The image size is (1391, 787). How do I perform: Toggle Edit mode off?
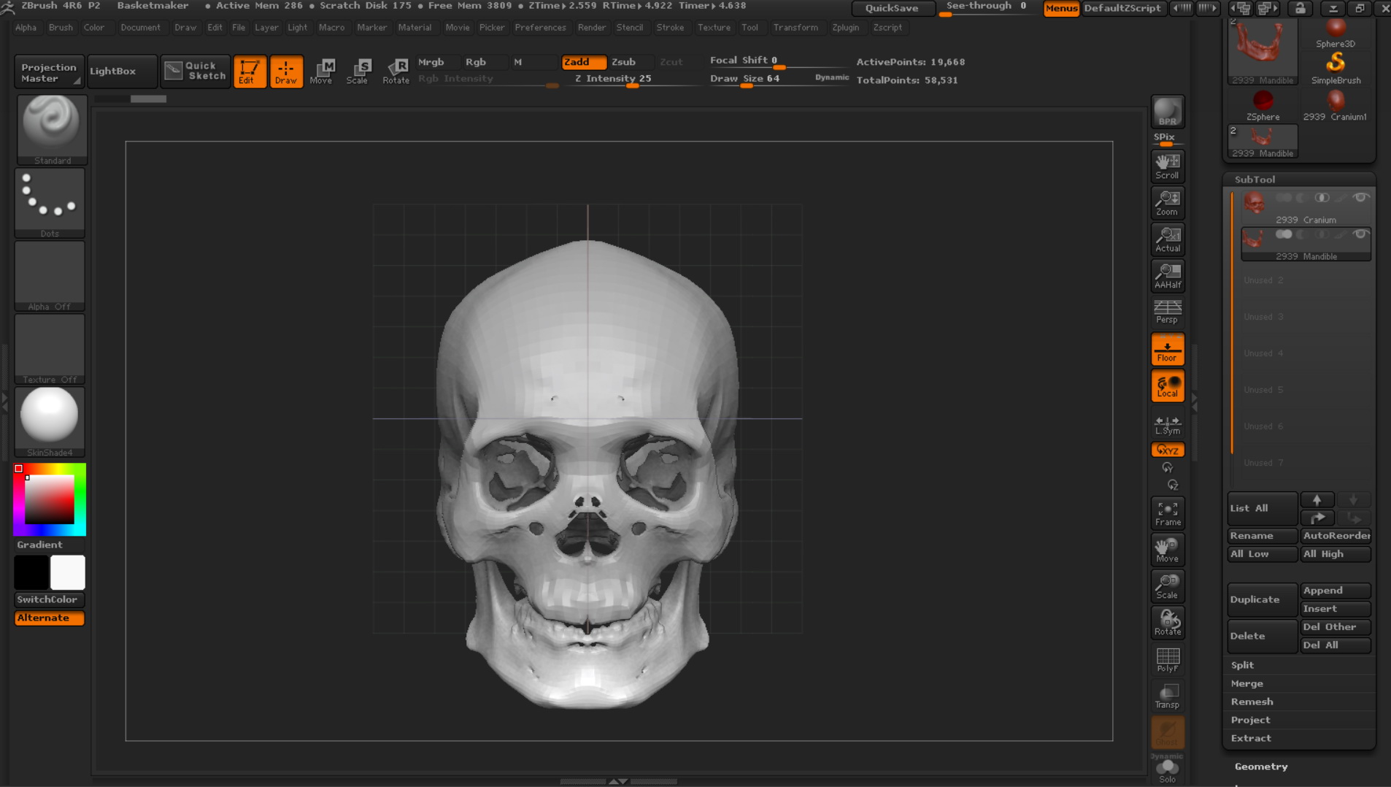click(x=249, y=71)
